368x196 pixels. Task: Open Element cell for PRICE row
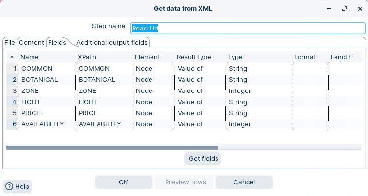pyautogui.click(x=153, y=113)
